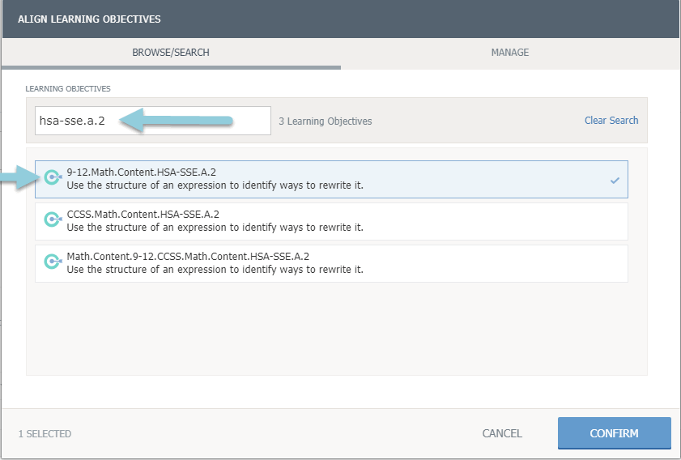This screenshot has width=681, height=460.
Task: Open the Browse/Search tab
Action: tap(171, 53)
